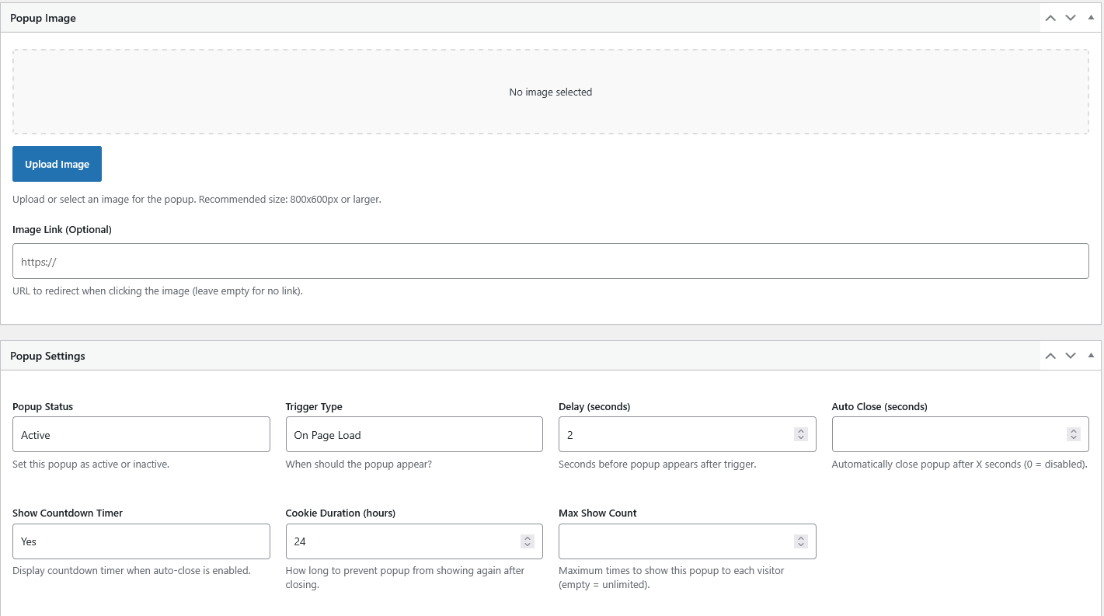Click 'Seconds before popup appears after trigger' text
1104x616 pixels.
tap(657, 464)
